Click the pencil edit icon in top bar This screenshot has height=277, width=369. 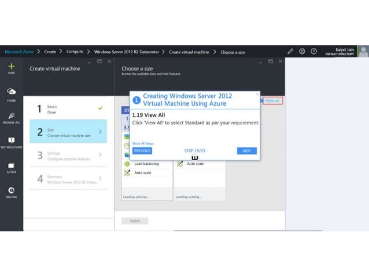coord(290,51)
